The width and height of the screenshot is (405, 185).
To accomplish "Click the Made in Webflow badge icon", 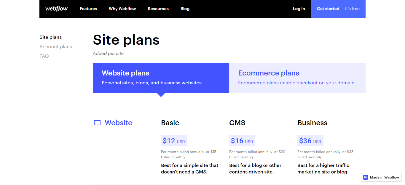I will (366, 177).
